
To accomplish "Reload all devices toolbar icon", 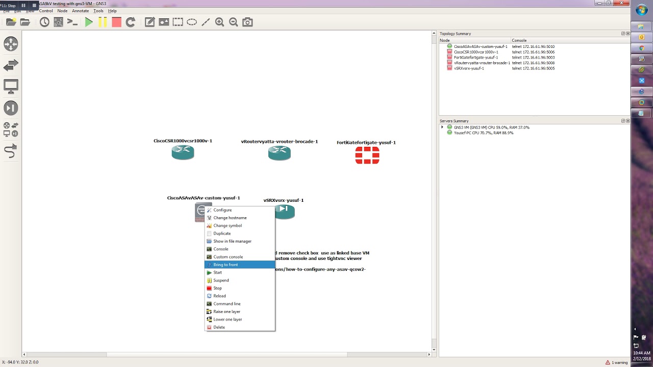I will (x=131, y=22).
